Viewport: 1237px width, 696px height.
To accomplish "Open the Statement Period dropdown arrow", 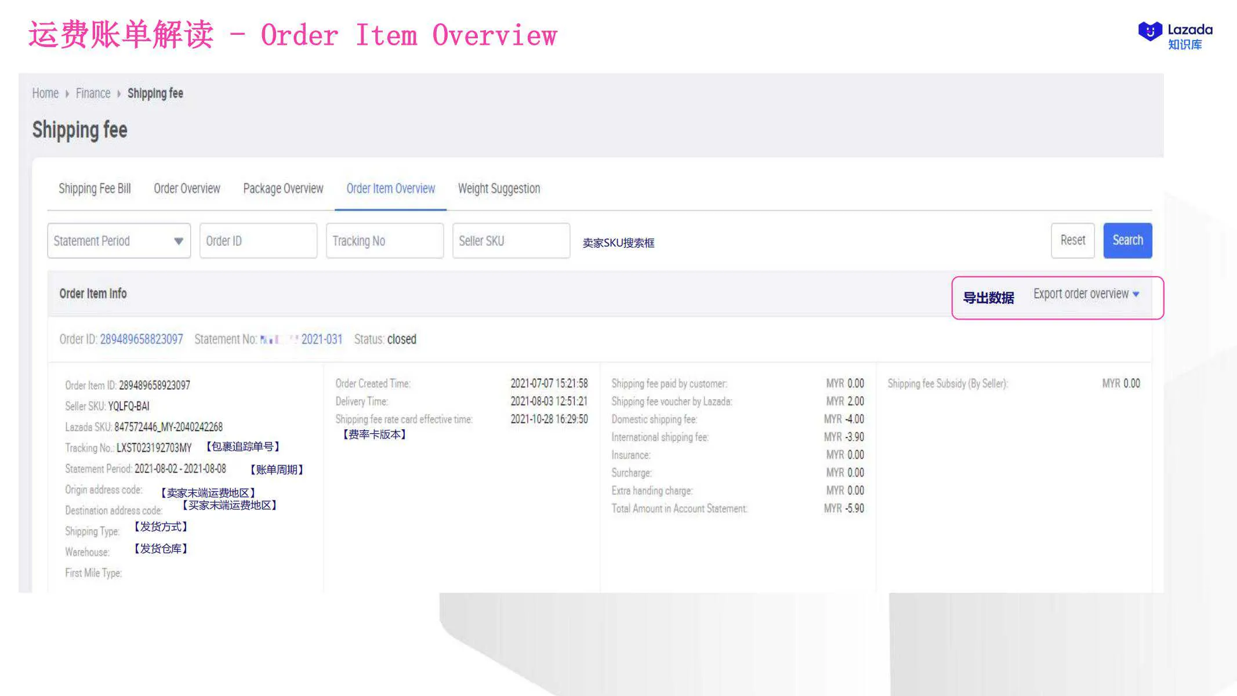I will (179, 240).
